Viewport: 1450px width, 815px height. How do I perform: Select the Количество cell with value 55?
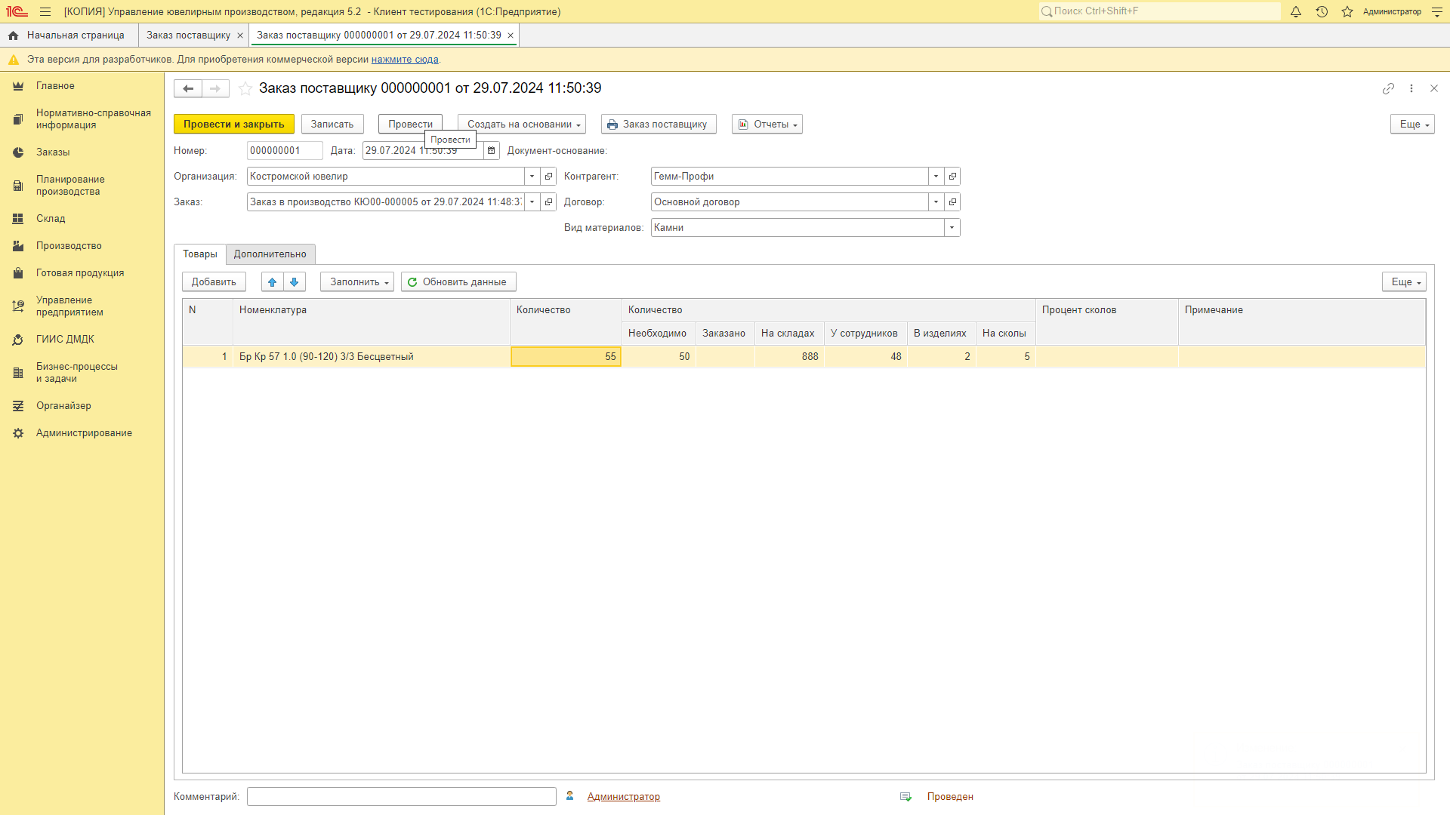click(x=566, y=357)
